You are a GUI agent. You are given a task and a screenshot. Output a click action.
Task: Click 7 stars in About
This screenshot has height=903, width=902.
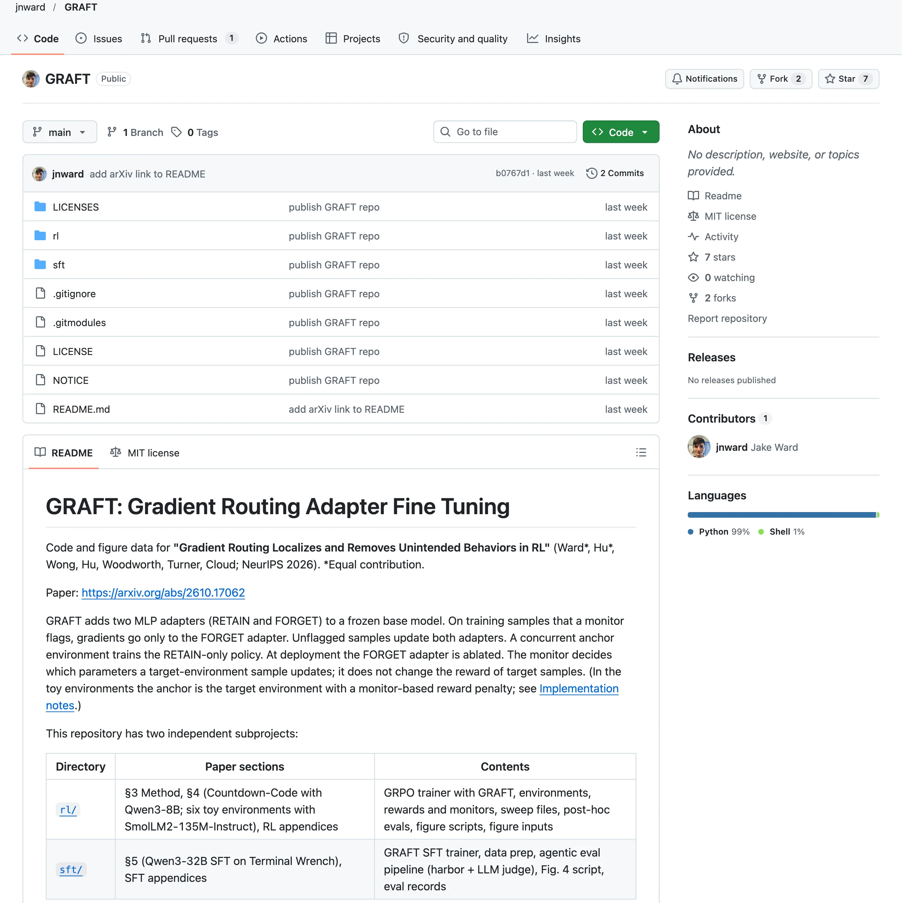[x=712, y=257]
